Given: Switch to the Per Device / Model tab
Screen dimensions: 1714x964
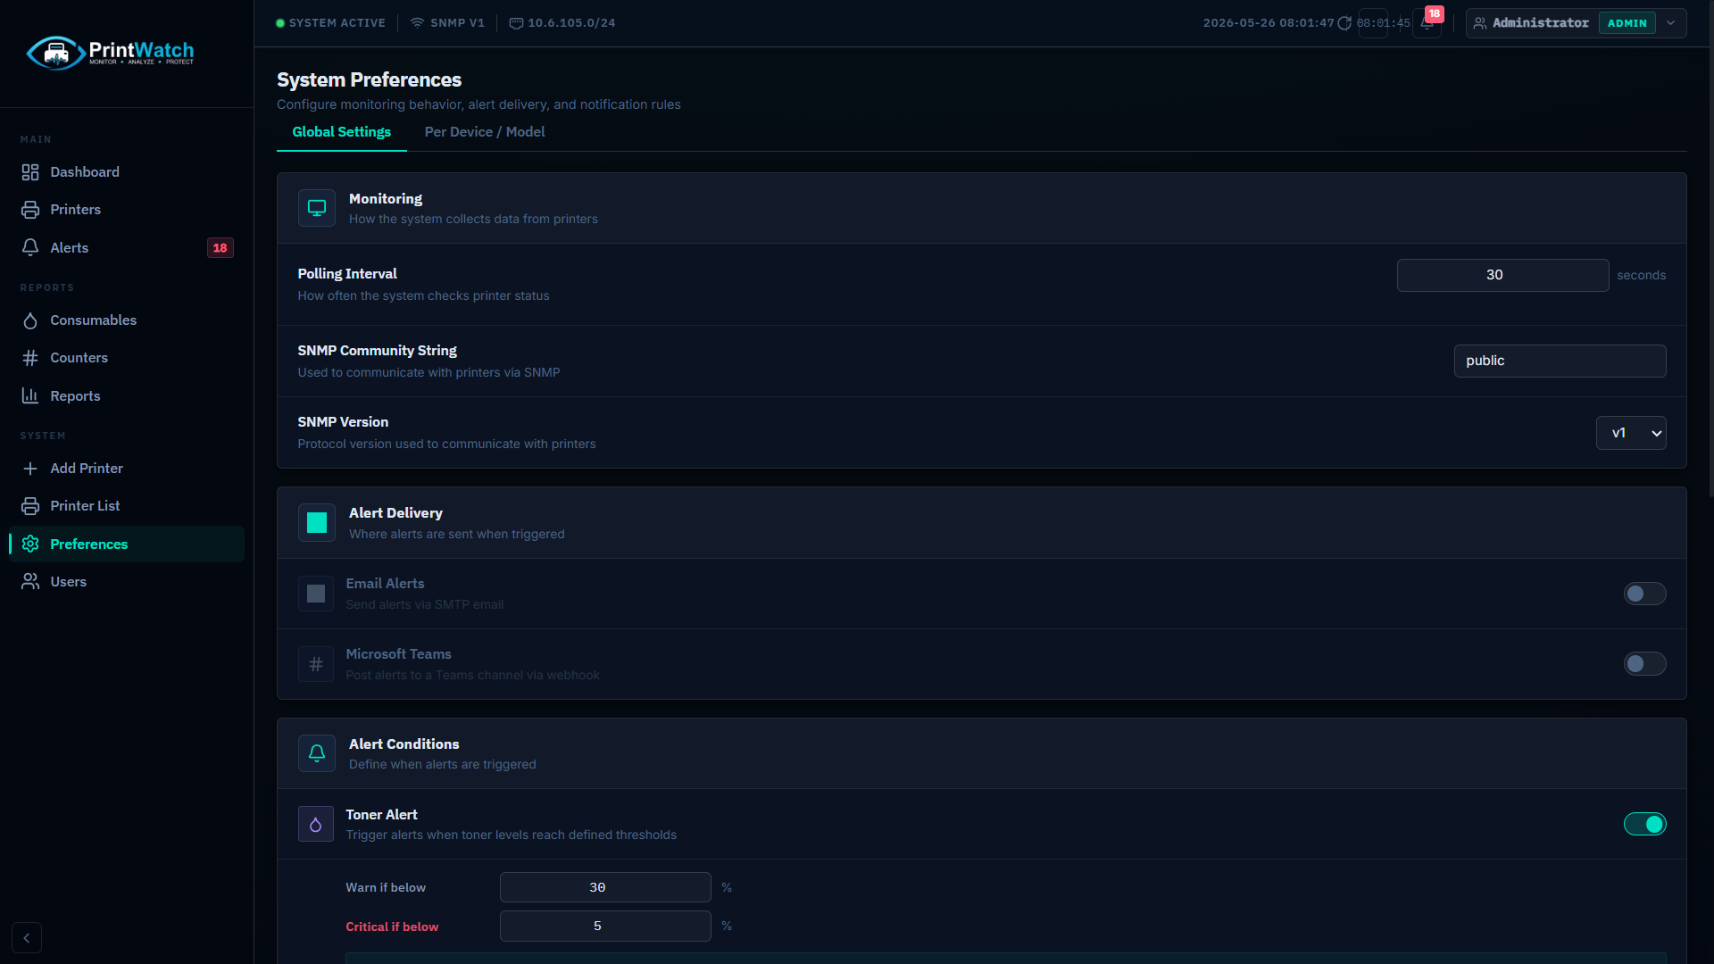Looking at the screenshot, I should pyautogui.click(x=485, y=132).
